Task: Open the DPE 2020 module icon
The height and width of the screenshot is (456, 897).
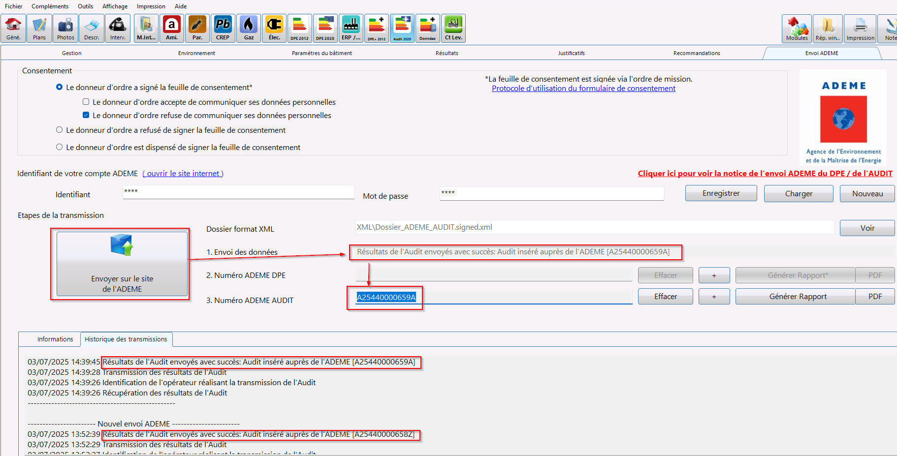Action: (325, 29)
